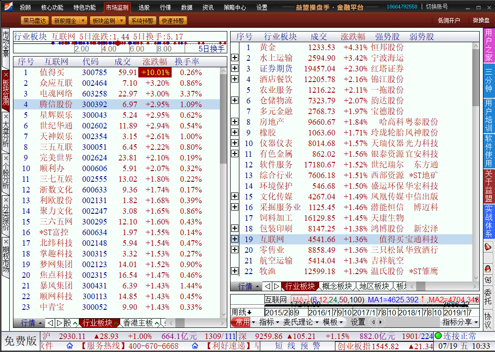Open the 核心功能 menu
This screenshot has height=352, width=495.
tap(52, 7)
